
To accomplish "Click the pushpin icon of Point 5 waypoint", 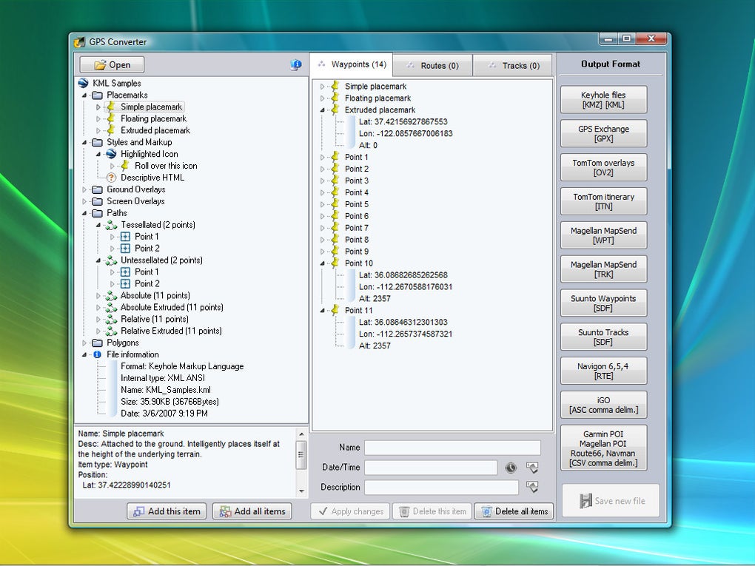I will pyautogui.click(x=335, y=204).
